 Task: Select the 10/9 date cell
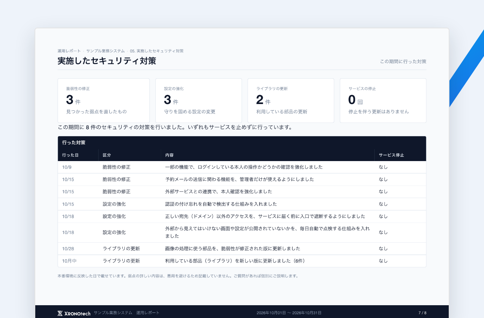tap(67, 167)
